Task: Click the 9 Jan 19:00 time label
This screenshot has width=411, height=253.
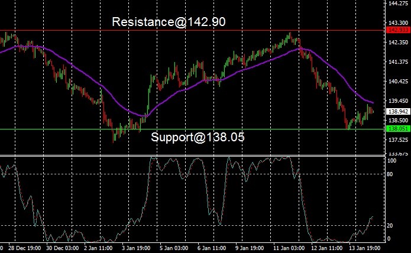Action: pyautogui.click(x=250, y=248)
